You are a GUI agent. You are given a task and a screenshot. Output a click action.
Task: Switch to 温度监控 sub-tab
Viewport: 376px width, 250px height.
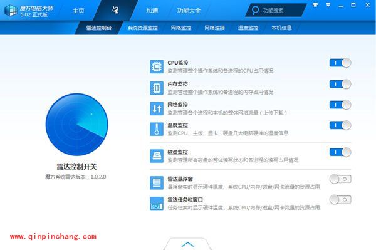(248, 28)
